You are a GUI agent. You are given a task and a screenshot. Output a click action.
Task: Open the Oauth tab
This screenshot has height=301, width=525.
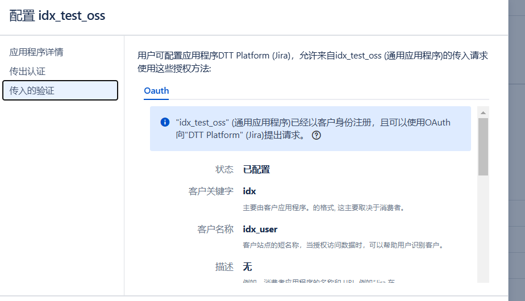point(156,91)
